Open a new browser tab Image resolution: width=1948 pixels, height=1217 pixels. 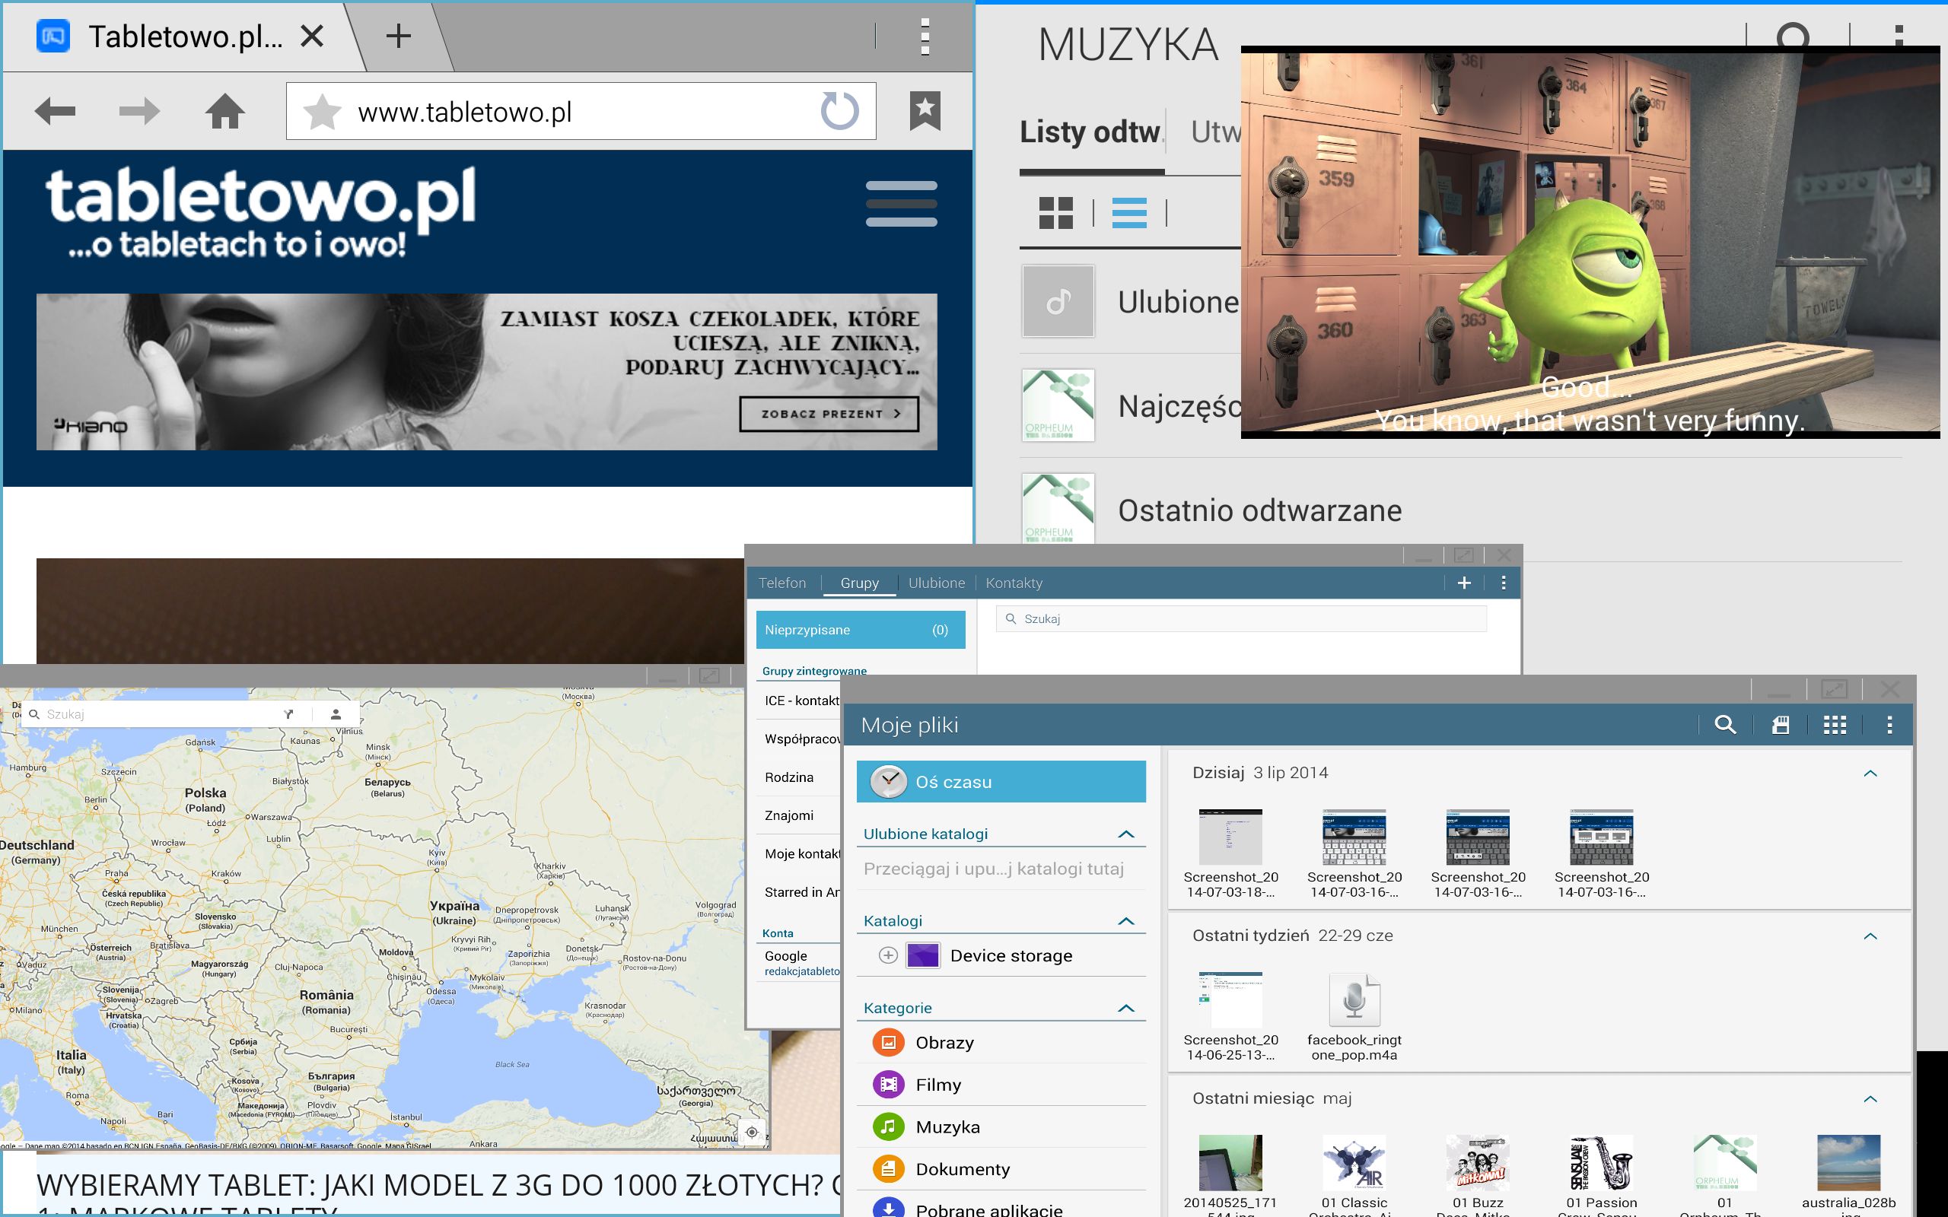[x=398, y=37]
